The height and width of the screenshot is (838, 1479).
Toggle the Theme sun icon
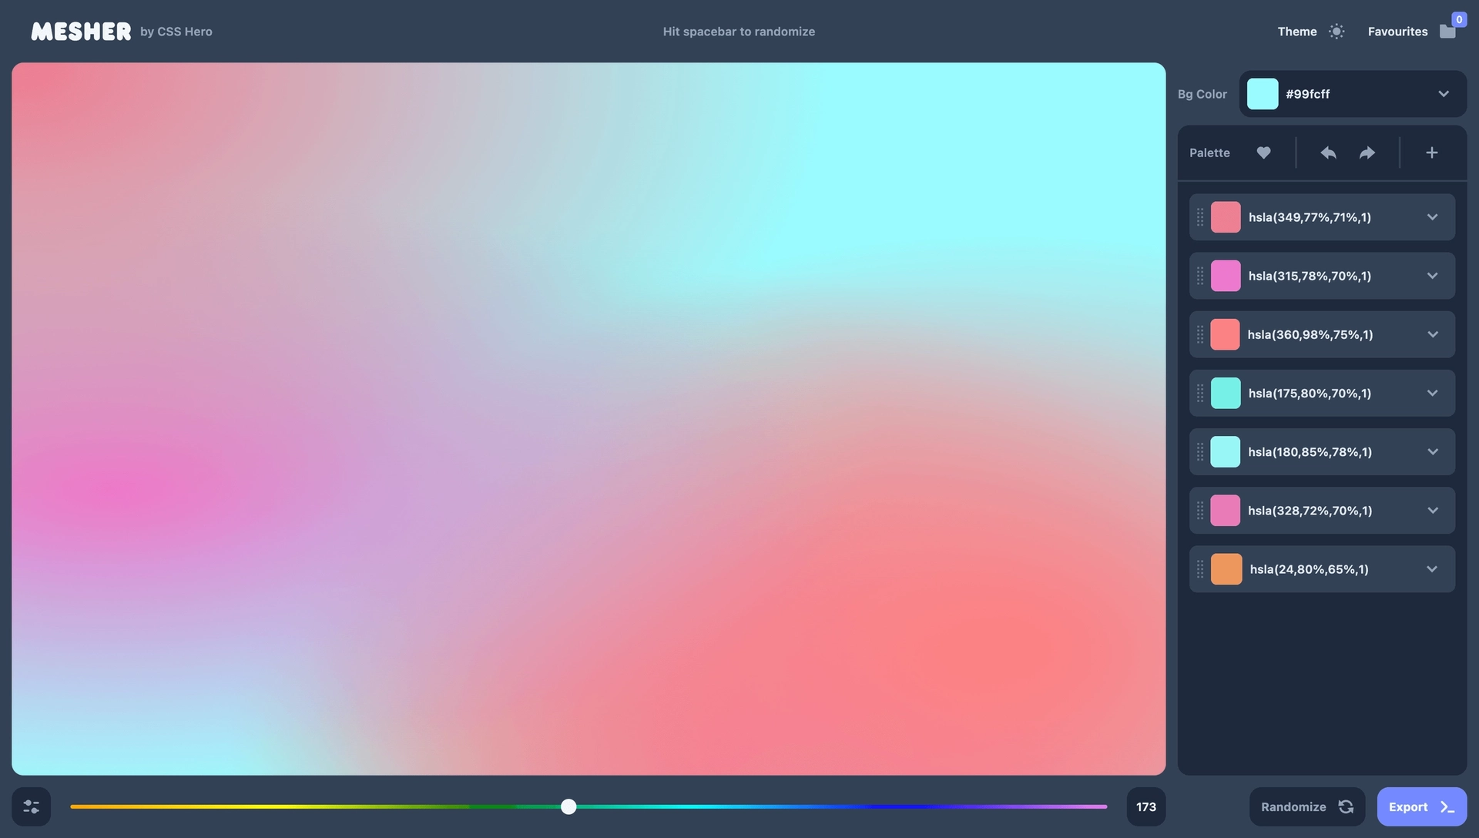[1336, 32]
